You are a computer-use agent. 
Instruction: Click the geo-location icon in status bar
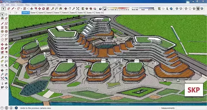tap(2, 108)
